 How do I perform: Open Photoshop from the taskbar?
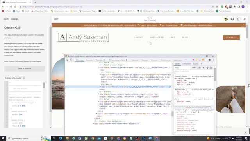pos(144,138)
